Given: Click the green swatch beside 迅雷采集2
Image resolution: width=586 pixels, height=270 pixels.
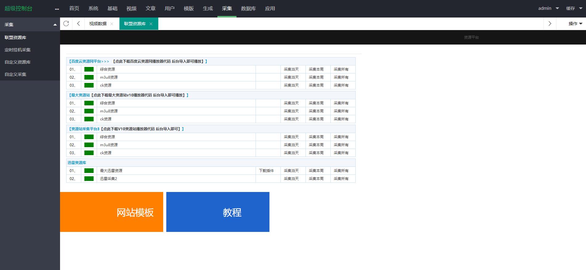Looking at the screenshot, I should pyautogui.click(x=89, y=179).
